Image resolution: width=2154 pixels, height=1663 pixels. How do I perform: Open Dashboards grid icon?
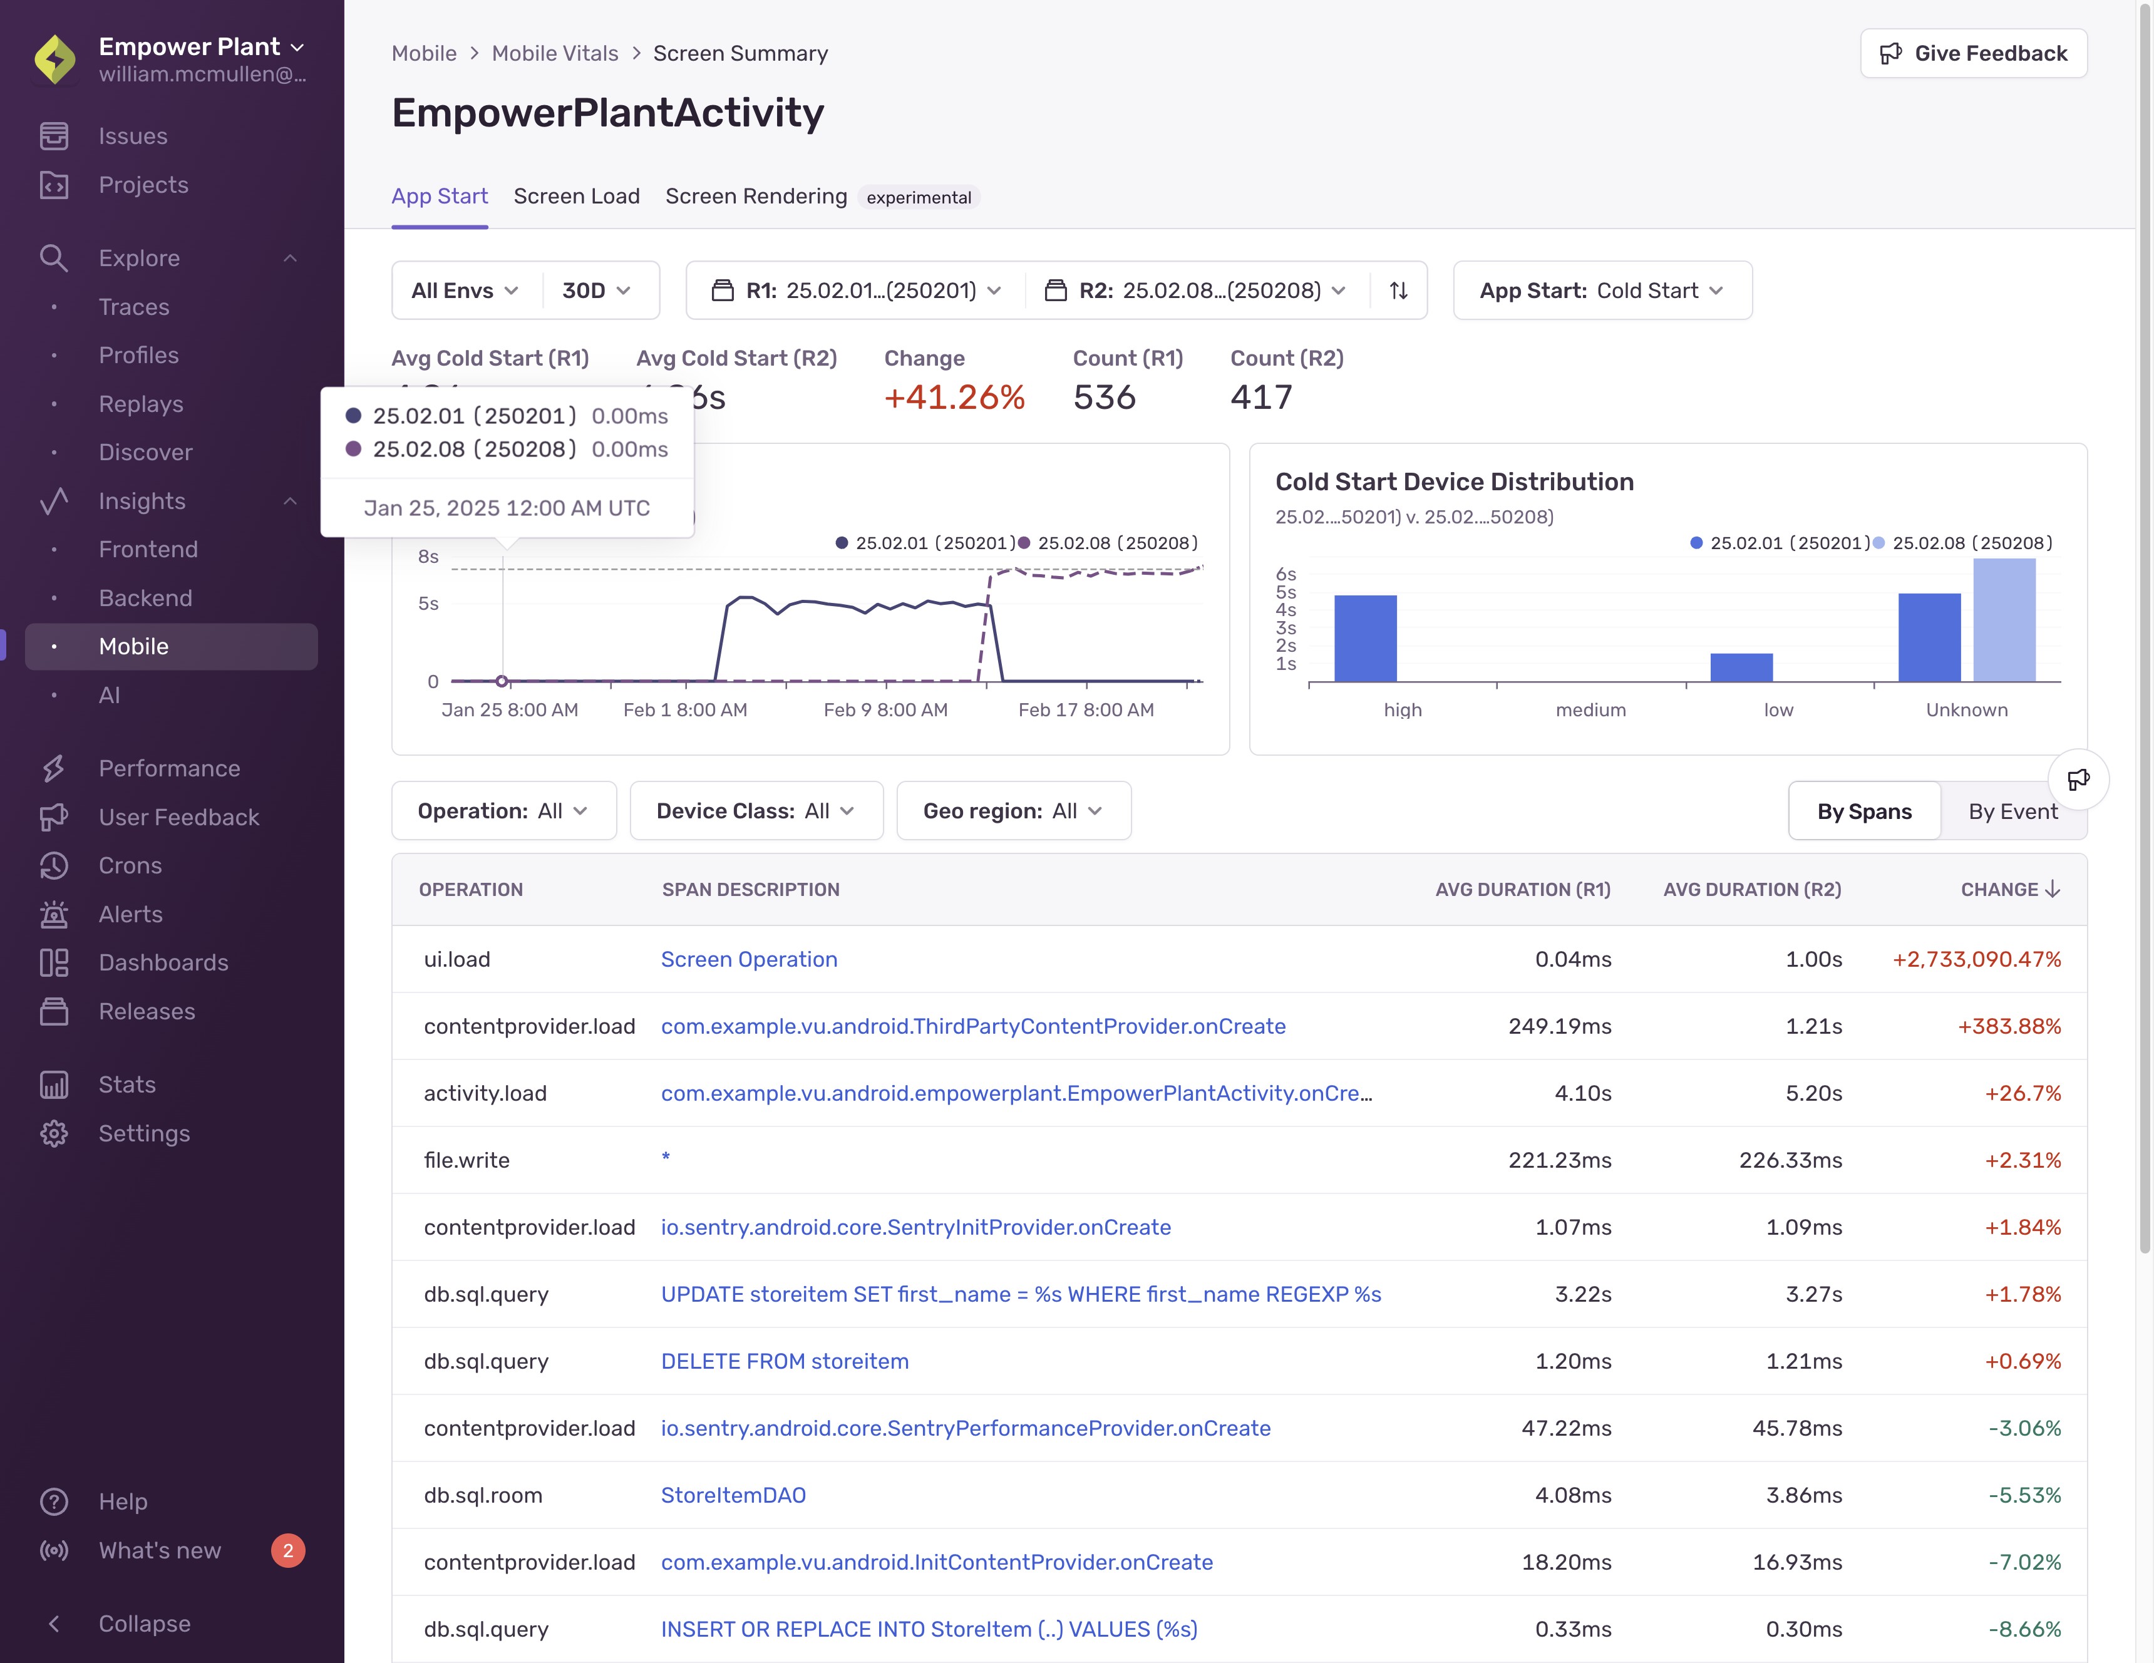click(x=53, y=963)
